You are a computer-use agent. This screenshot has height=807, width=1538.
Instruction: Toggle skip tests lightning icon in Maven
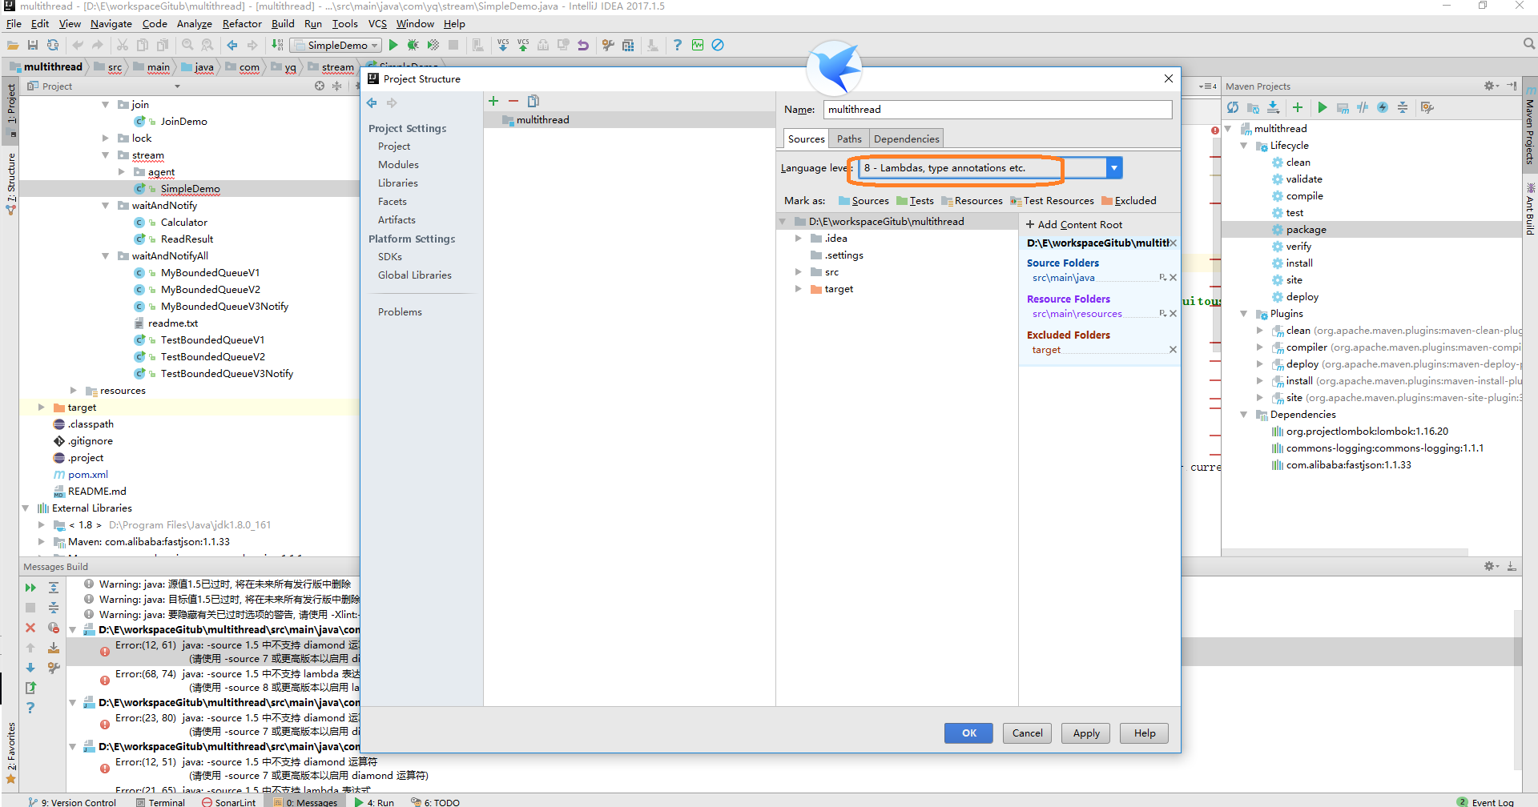click(x=1383, y=107)
